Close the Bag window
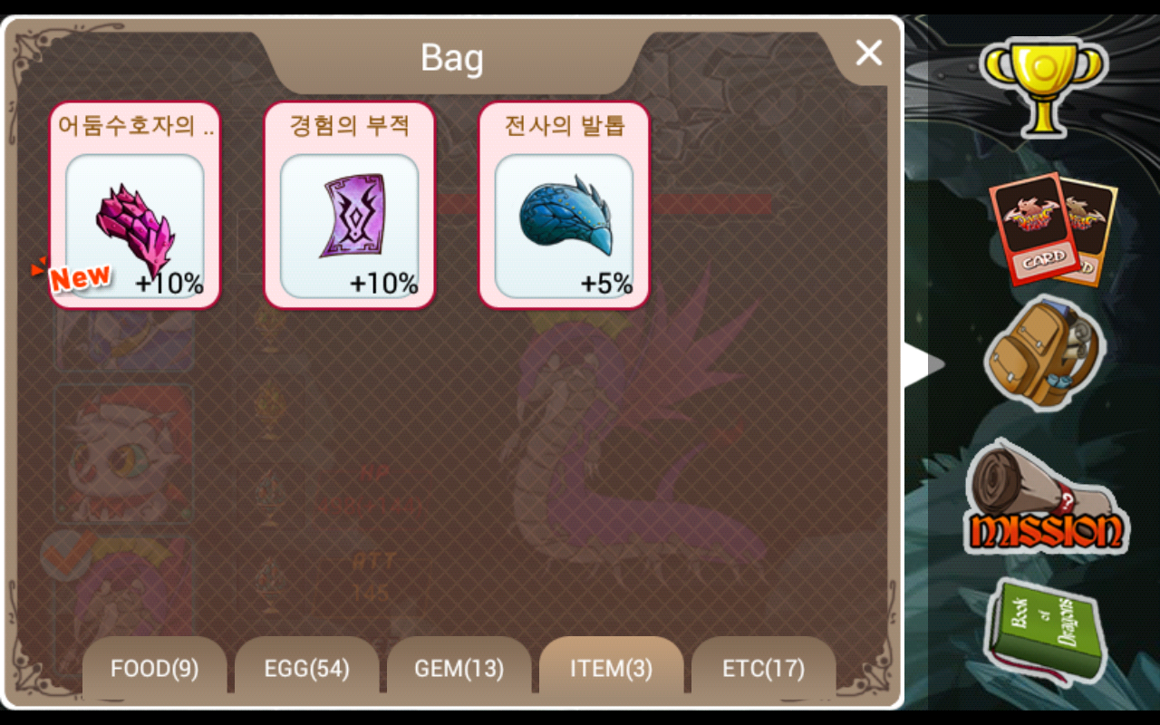The height and width of the screenshot is (725, 1160). coord(868,53)
